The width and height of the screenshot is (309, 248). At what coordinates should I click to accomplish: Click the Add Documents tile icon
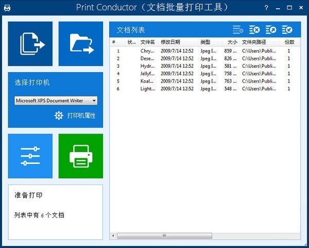click(x=30, y=44)
